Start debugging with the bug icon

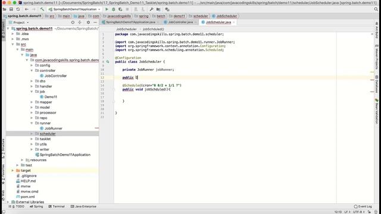(x=114, y=10)
